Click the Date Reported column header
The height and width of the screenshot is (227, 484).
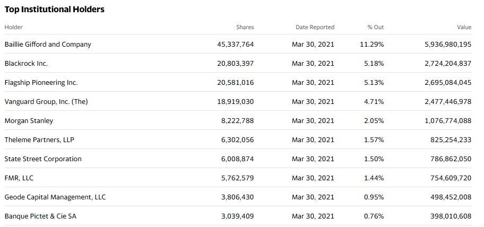315,27
